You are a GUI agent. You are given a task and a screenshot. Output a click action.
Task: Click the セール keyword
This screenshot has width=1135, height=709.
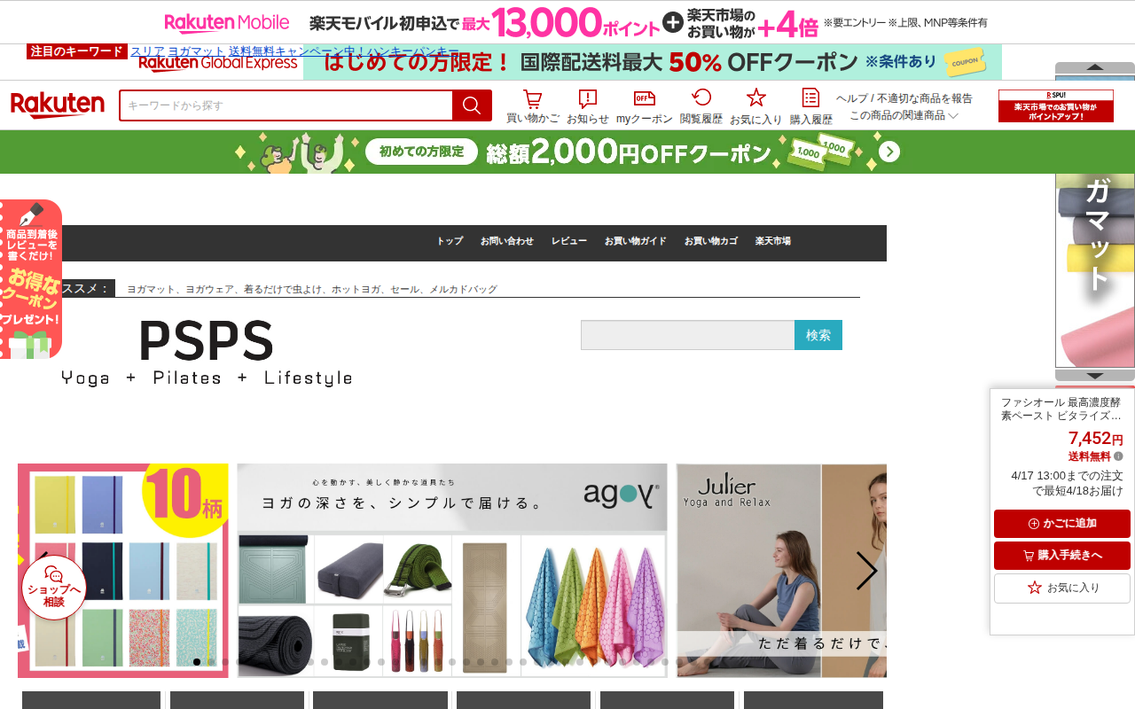(x=405, y=290)
